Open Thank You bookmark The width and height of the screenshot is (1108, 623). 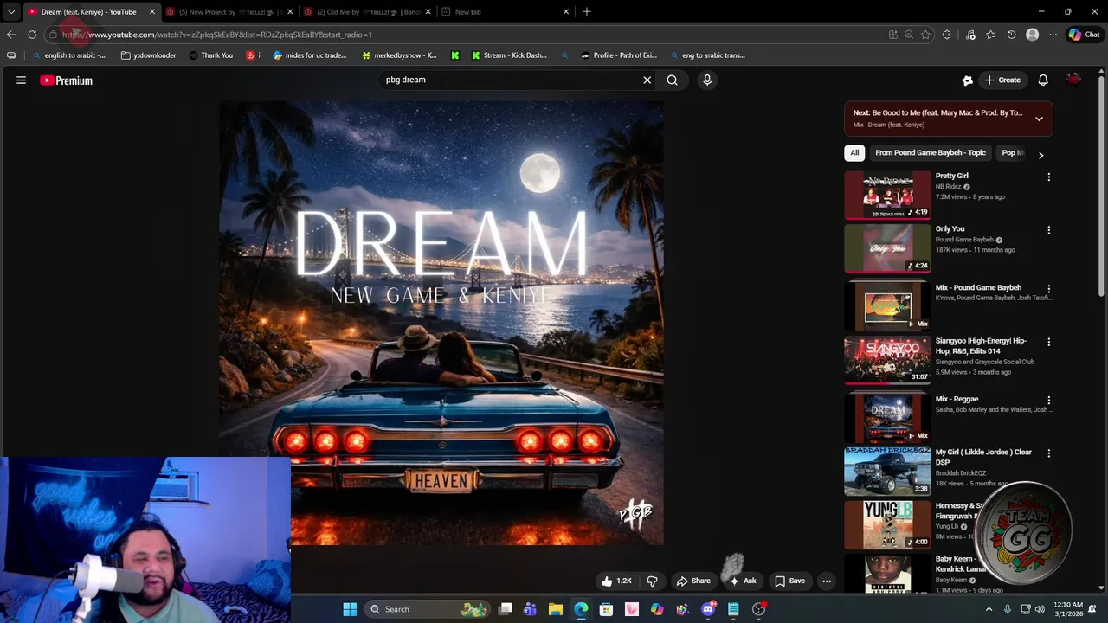(x=210, y=55)
